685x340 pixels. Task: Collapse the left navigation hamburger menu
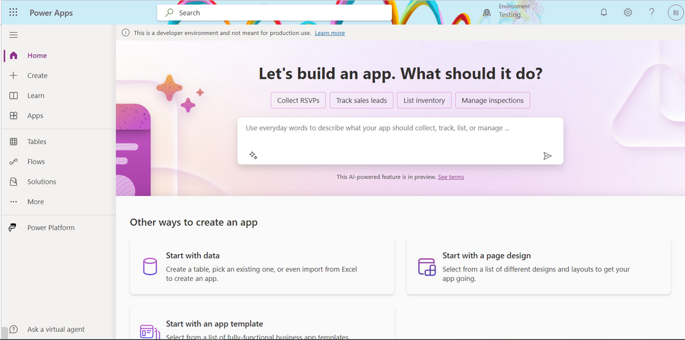point(14,36)
